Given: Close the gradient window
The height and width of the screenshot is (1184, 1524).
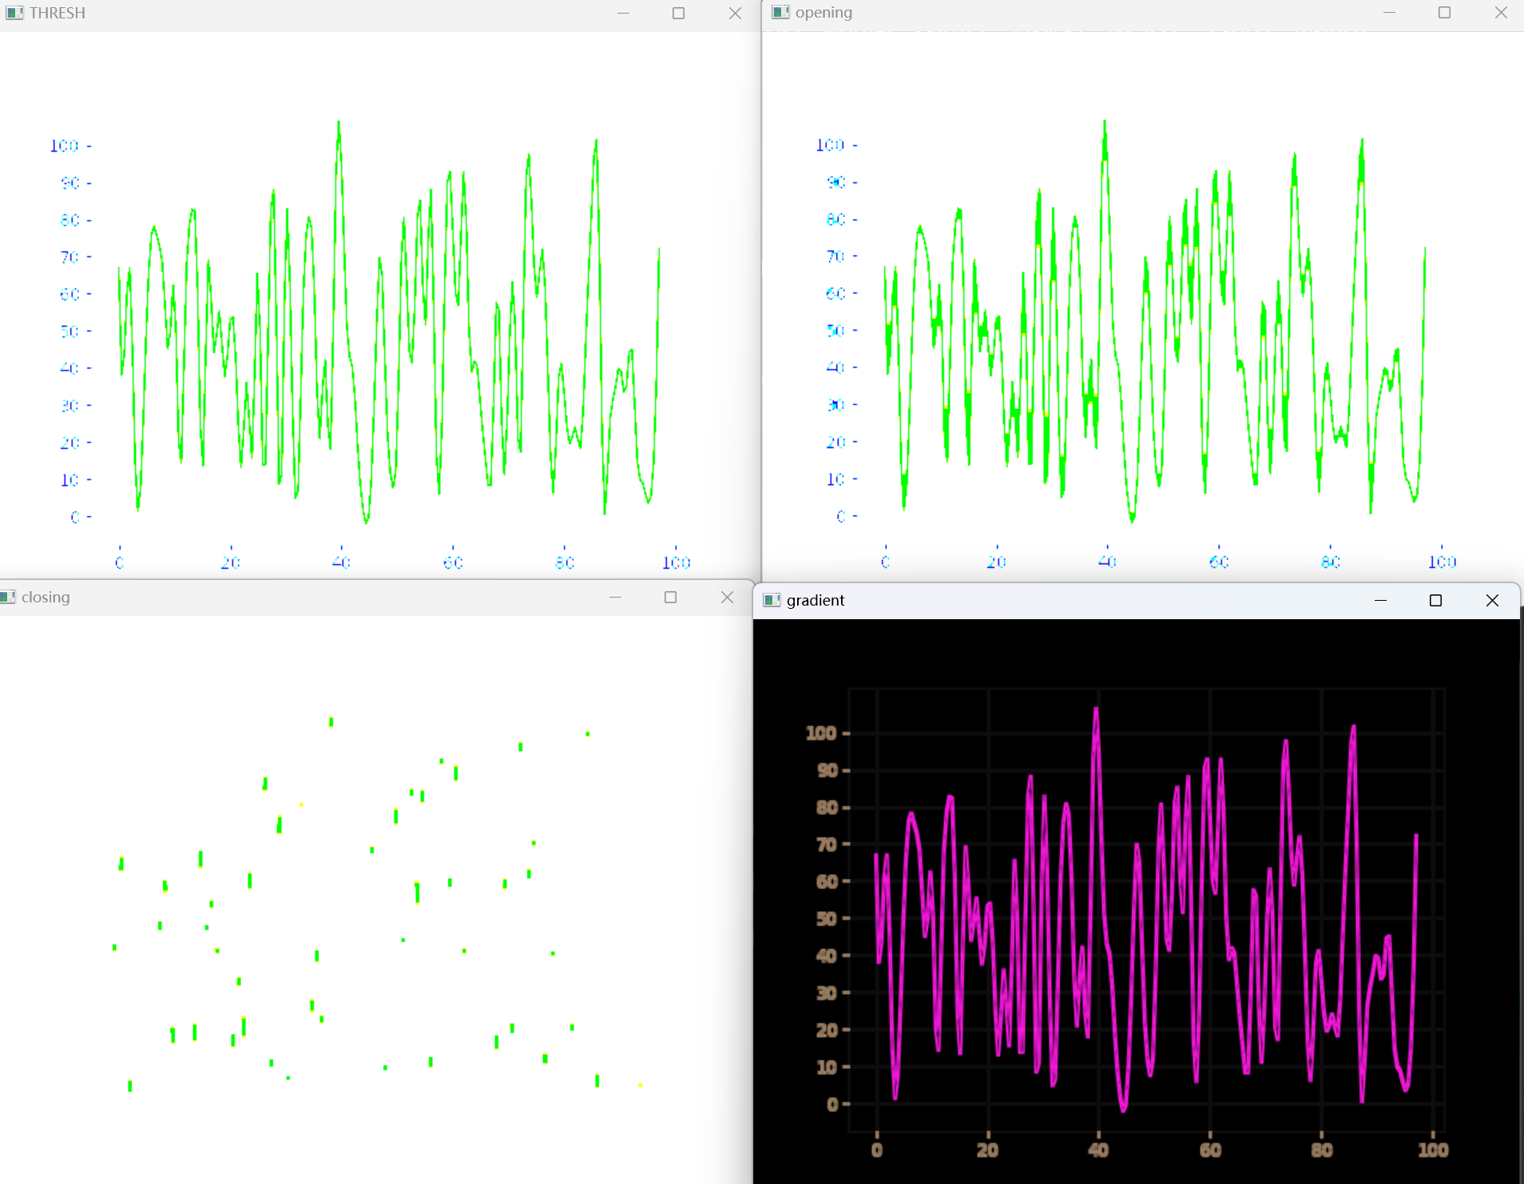Looking at the screenshot, I should pos(1492,600).
